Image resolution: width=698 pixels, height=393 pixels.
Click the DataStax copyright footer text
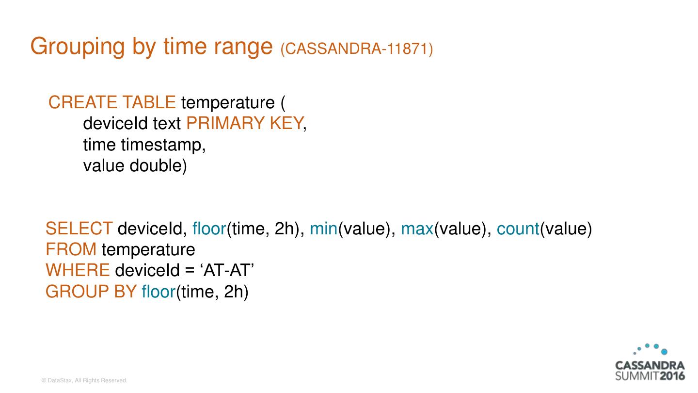click(x=85, y=381)
